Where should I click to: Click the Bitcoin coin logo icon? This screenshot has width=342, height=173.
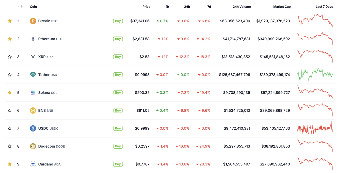click(33, 21)
